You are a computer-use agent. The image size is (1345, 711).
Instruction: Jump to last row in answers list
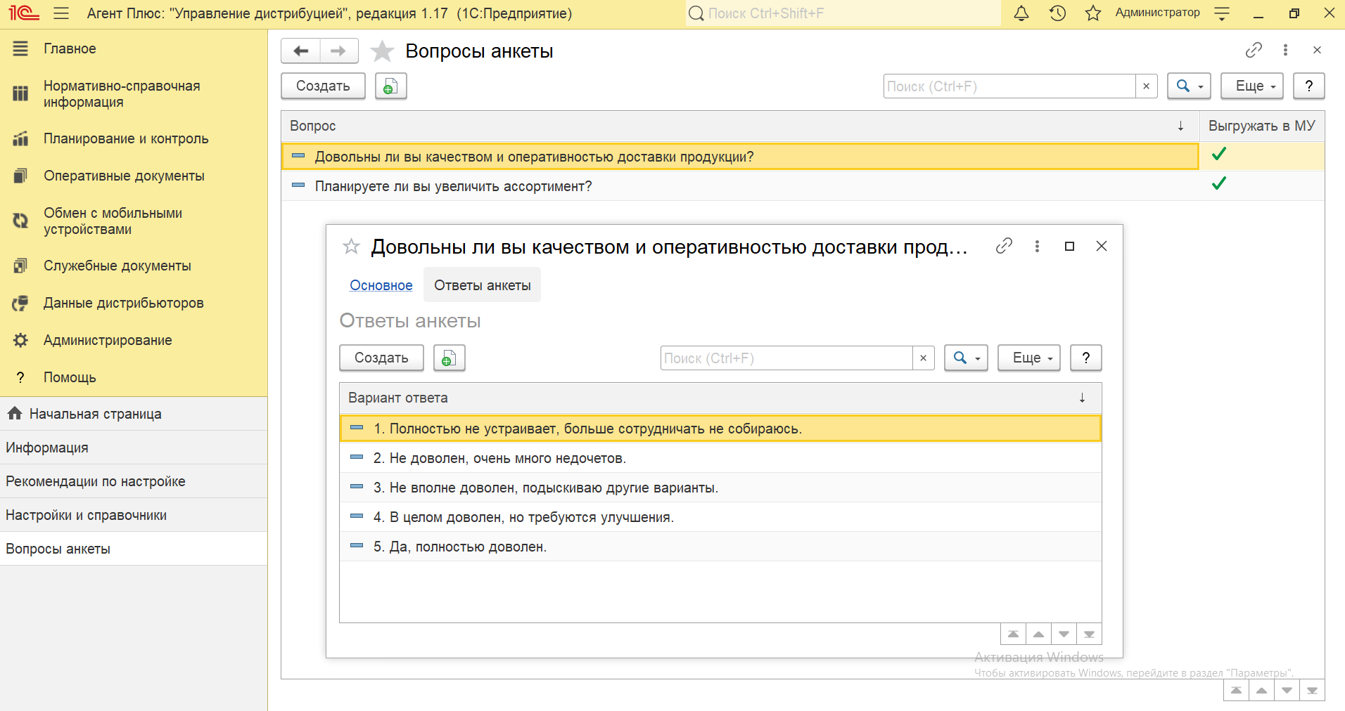click(x=1089, y=634)
